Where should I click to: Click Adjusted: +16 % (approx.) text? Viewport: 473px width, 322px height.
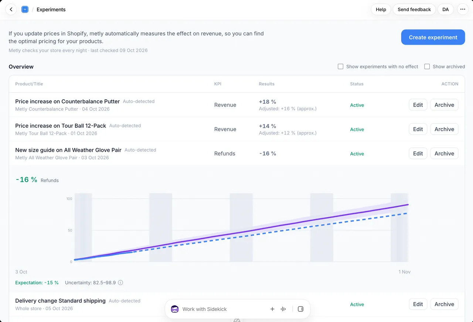point(288,109)
